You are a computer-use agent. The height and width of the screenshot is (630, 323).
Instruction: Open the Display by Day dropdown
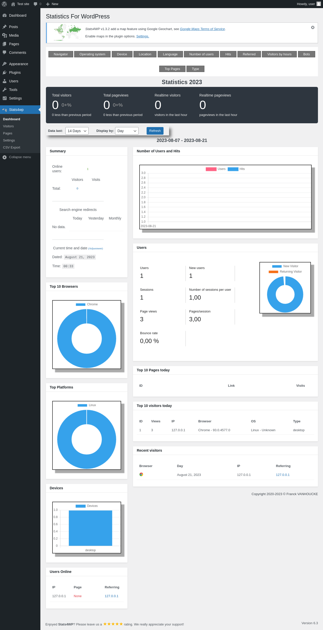[x=127, y=131]
